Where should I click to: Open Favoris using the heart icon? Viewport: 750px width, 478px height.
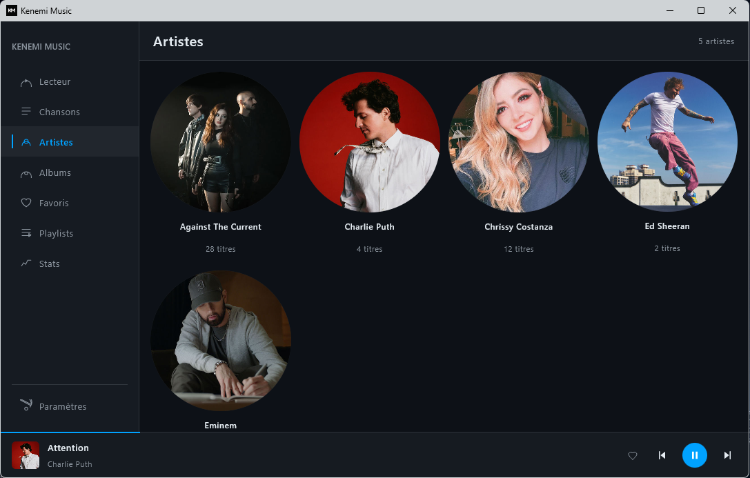[26, 203]
